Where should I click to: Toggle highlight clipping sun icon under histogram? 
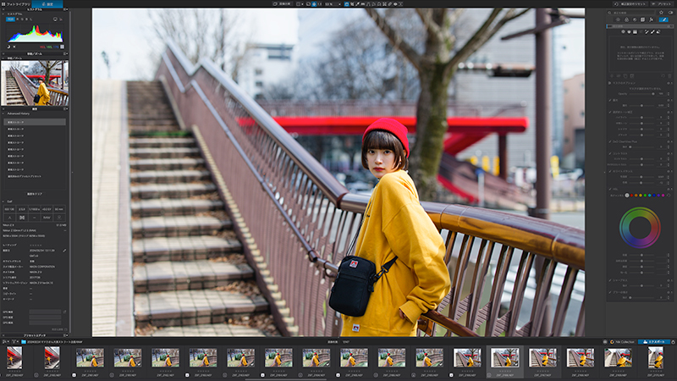coord(14,47)
